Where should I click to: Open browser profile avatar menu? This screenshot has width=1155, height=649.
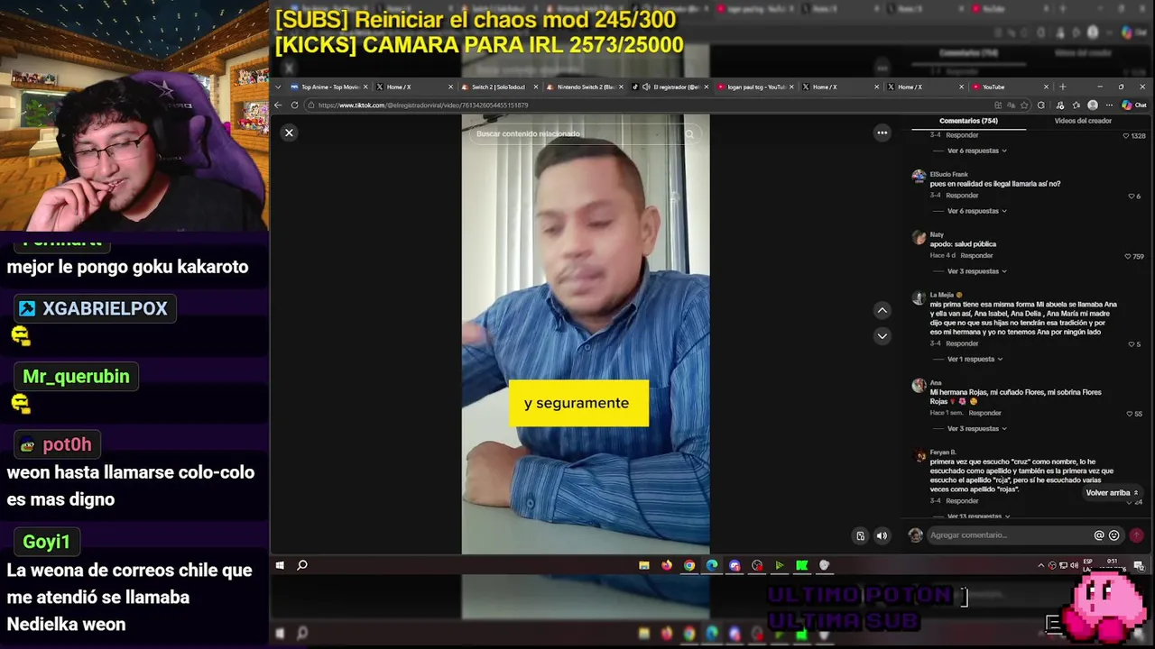tap(1093, 105)
